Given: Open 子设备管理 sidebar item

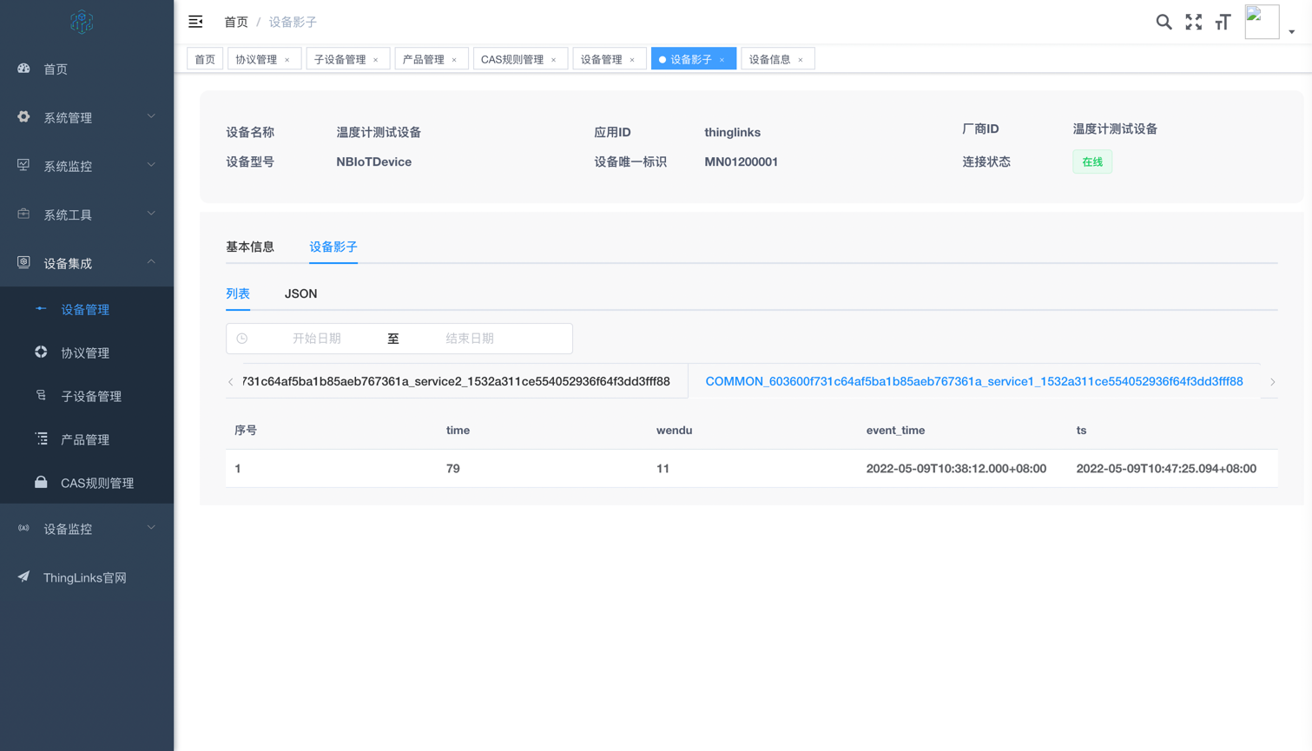Looking at the screenshot, I should [87, 396].
